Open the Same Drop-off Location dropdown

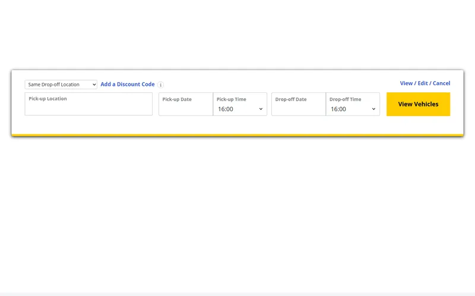click(x=61, y=85)
